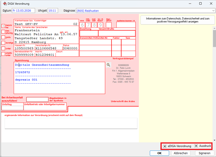Disable the Ausdruck checkbox
216x157 pixels.
pos(196,146)
